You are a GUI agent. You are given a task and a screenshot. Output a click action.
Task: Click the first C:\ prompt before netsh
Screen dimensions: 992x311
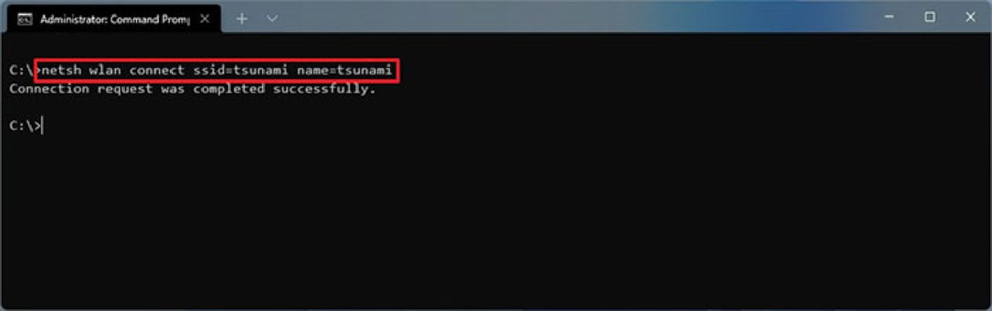(x=21, y=70)
